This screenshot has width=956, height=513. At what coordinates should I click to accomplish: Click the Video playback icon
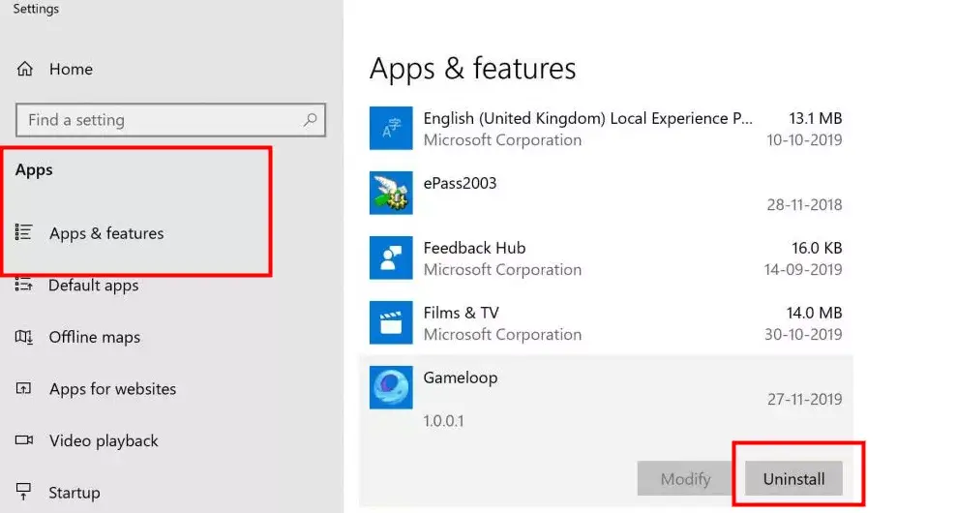coord(24,440)
